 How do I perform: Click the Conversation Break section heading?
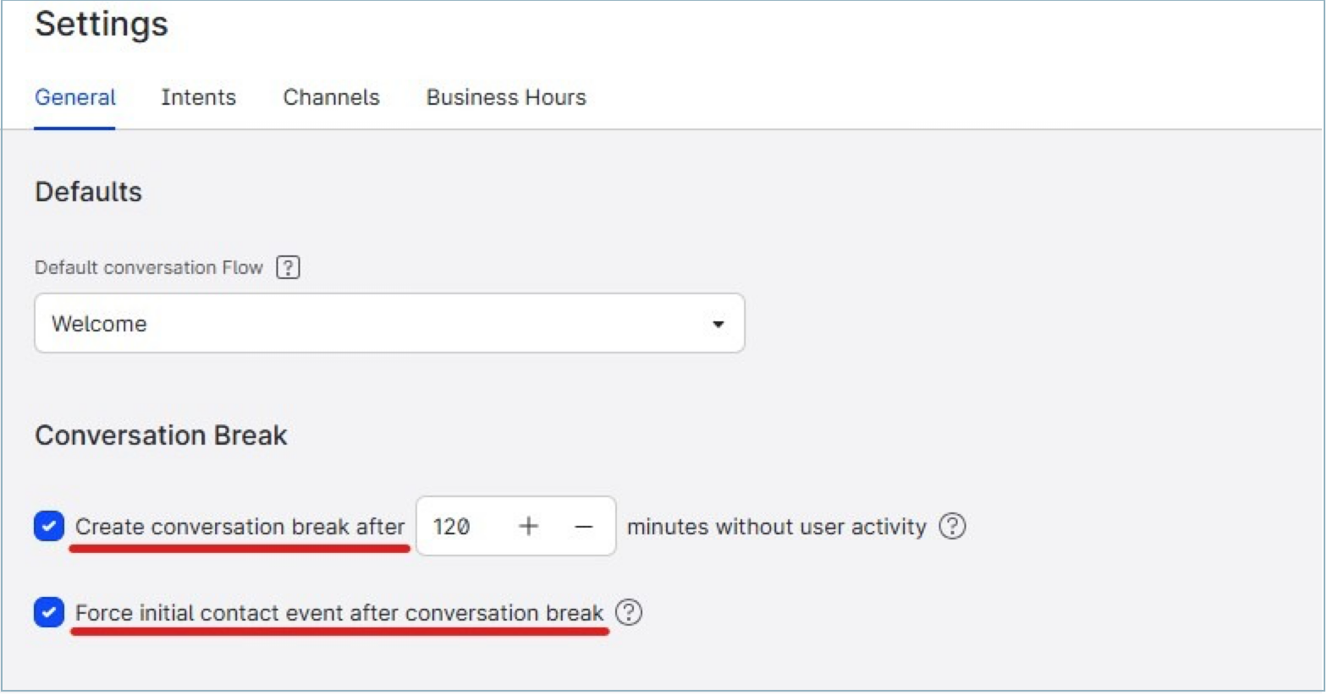(x=161, y=435)
